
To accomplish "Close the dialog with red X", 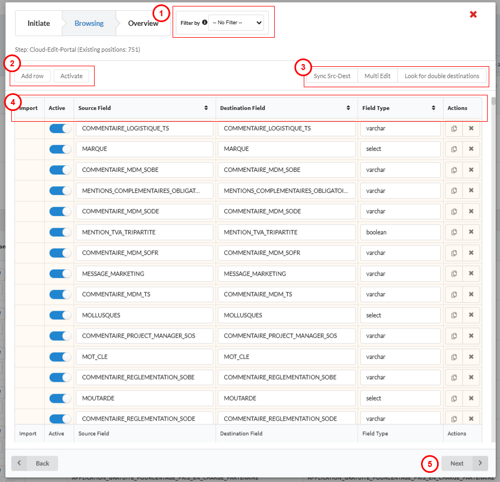I will [x=473, y=15].
